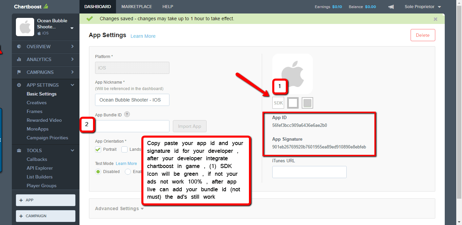
Task: Expand Advanced Settings
Action: (x=119, y=208)
